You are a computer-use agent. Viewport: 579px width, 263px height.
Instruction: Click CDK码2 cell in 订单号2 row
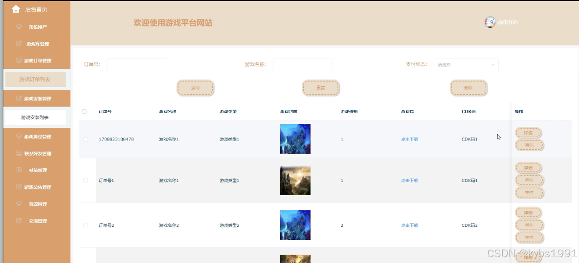click(x=469, y=225)
